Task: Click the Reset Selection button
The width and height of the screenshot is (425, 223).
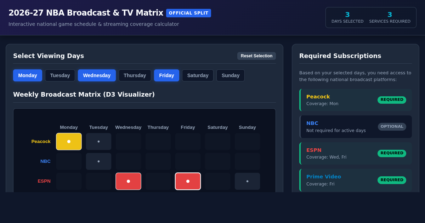Action: point(256,56)
